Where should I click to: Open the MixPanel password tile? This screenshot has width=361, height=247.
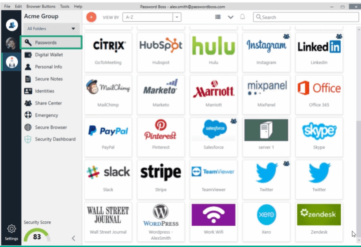pos(266,95)
